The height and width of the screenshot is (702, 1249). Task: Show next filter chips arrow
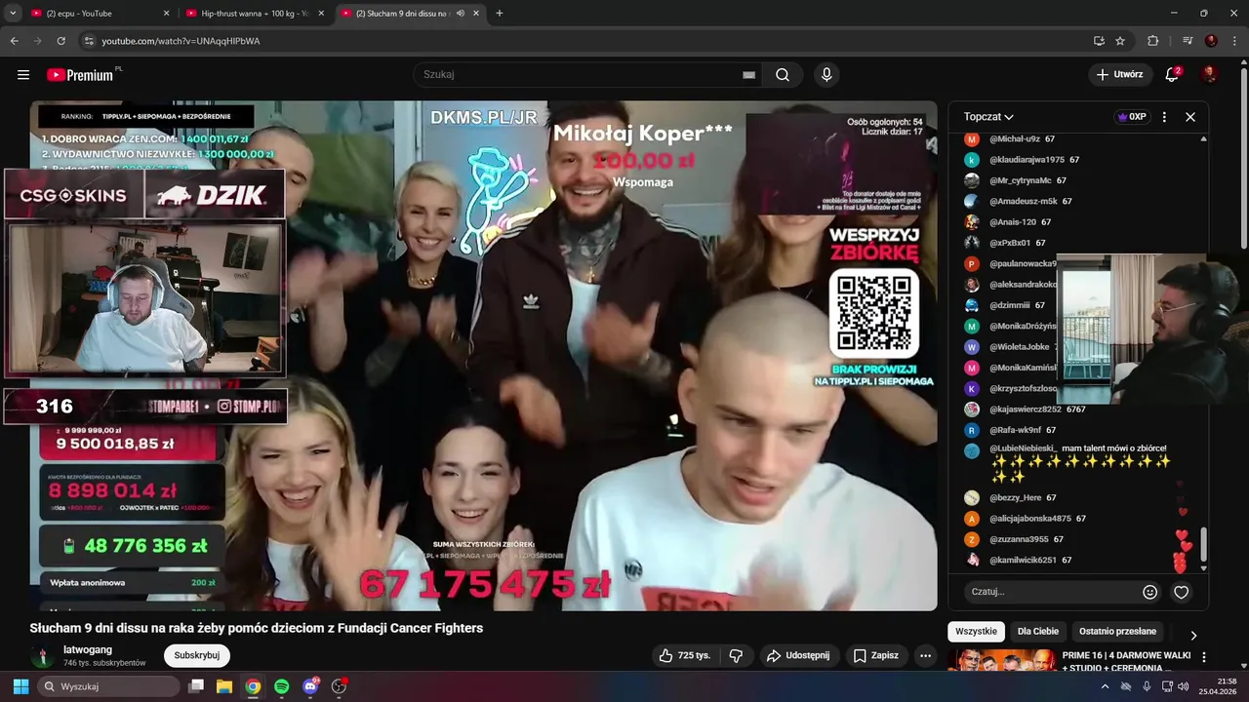[1193, 635]
